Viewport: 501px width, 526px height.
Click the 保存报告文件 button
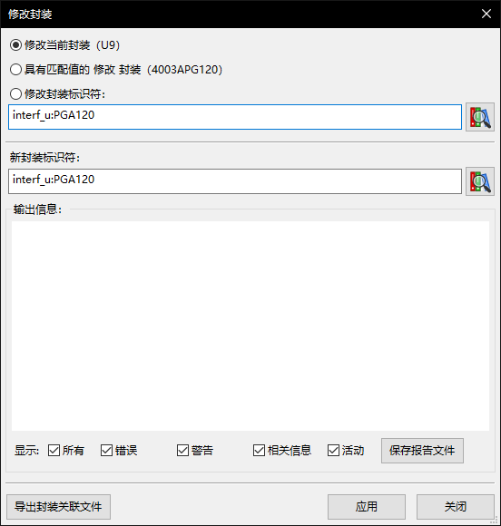(x=422, y=451)
